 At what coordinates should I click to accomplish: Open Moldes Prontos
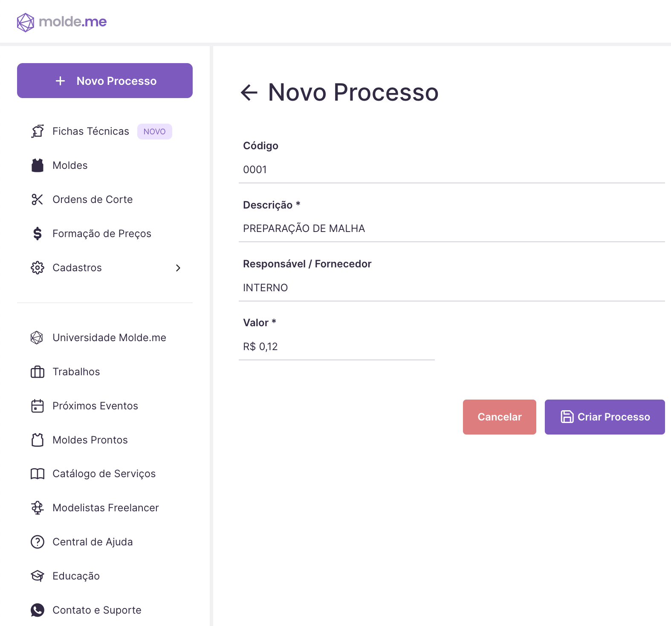click(x=90, y=440)
